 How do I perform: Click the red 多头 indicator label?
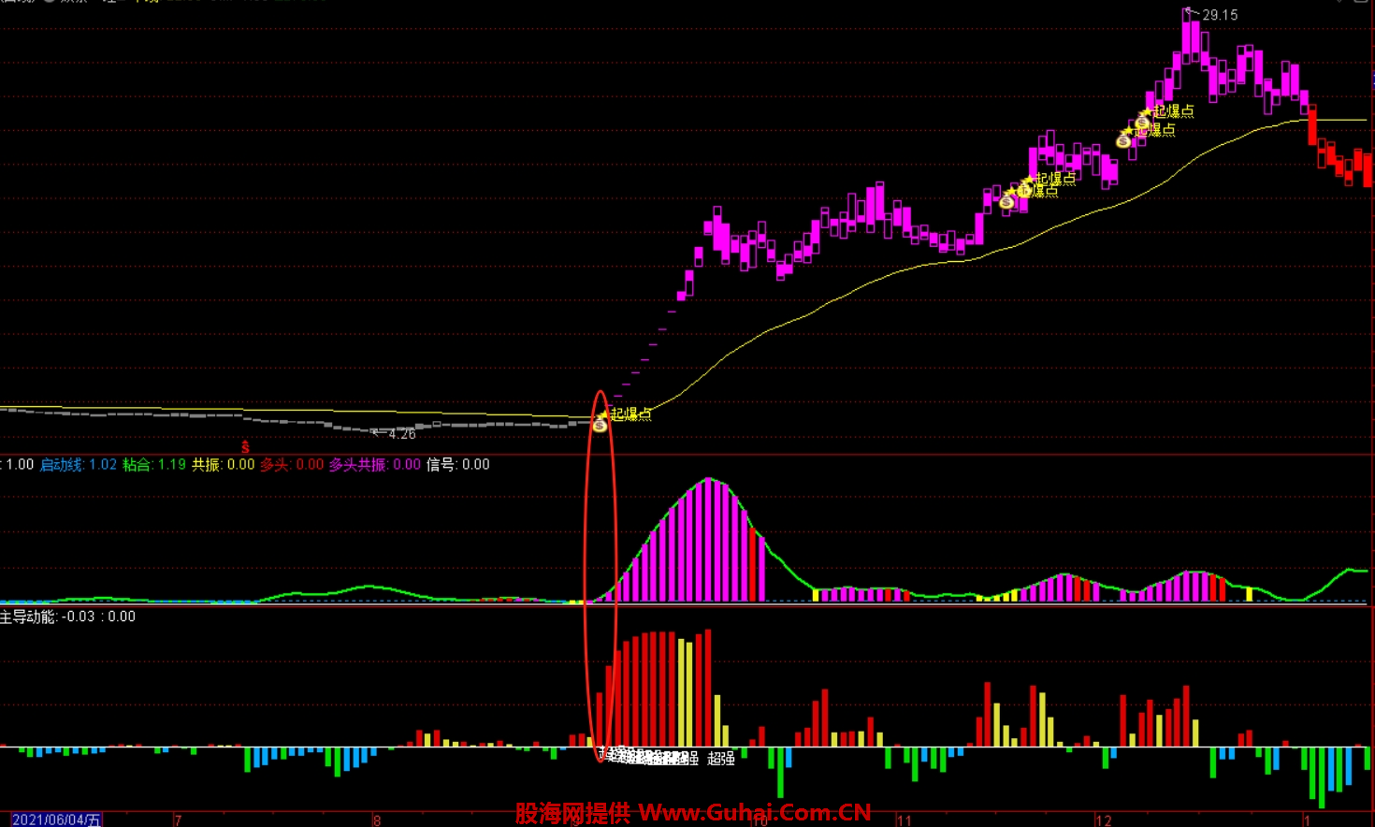pos(291,465)
